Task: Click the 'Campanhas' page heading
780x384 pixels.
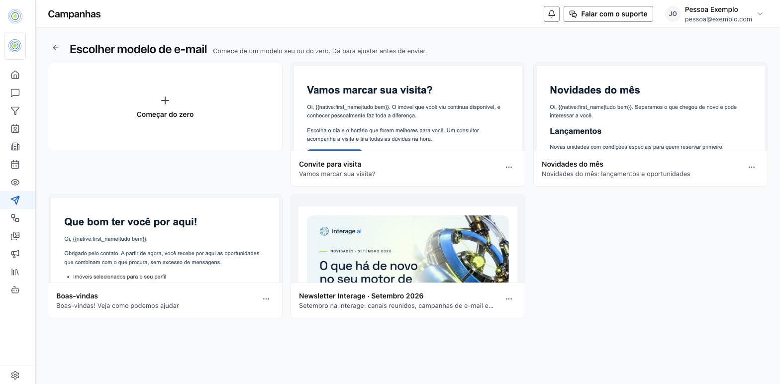Action: 74,14
